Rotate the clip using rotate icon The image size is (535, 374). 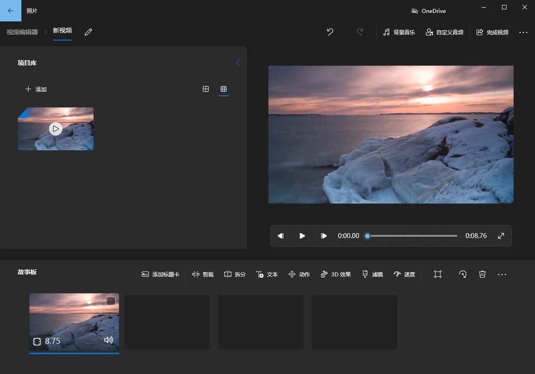pyautogui.click(x=463, y=274)
